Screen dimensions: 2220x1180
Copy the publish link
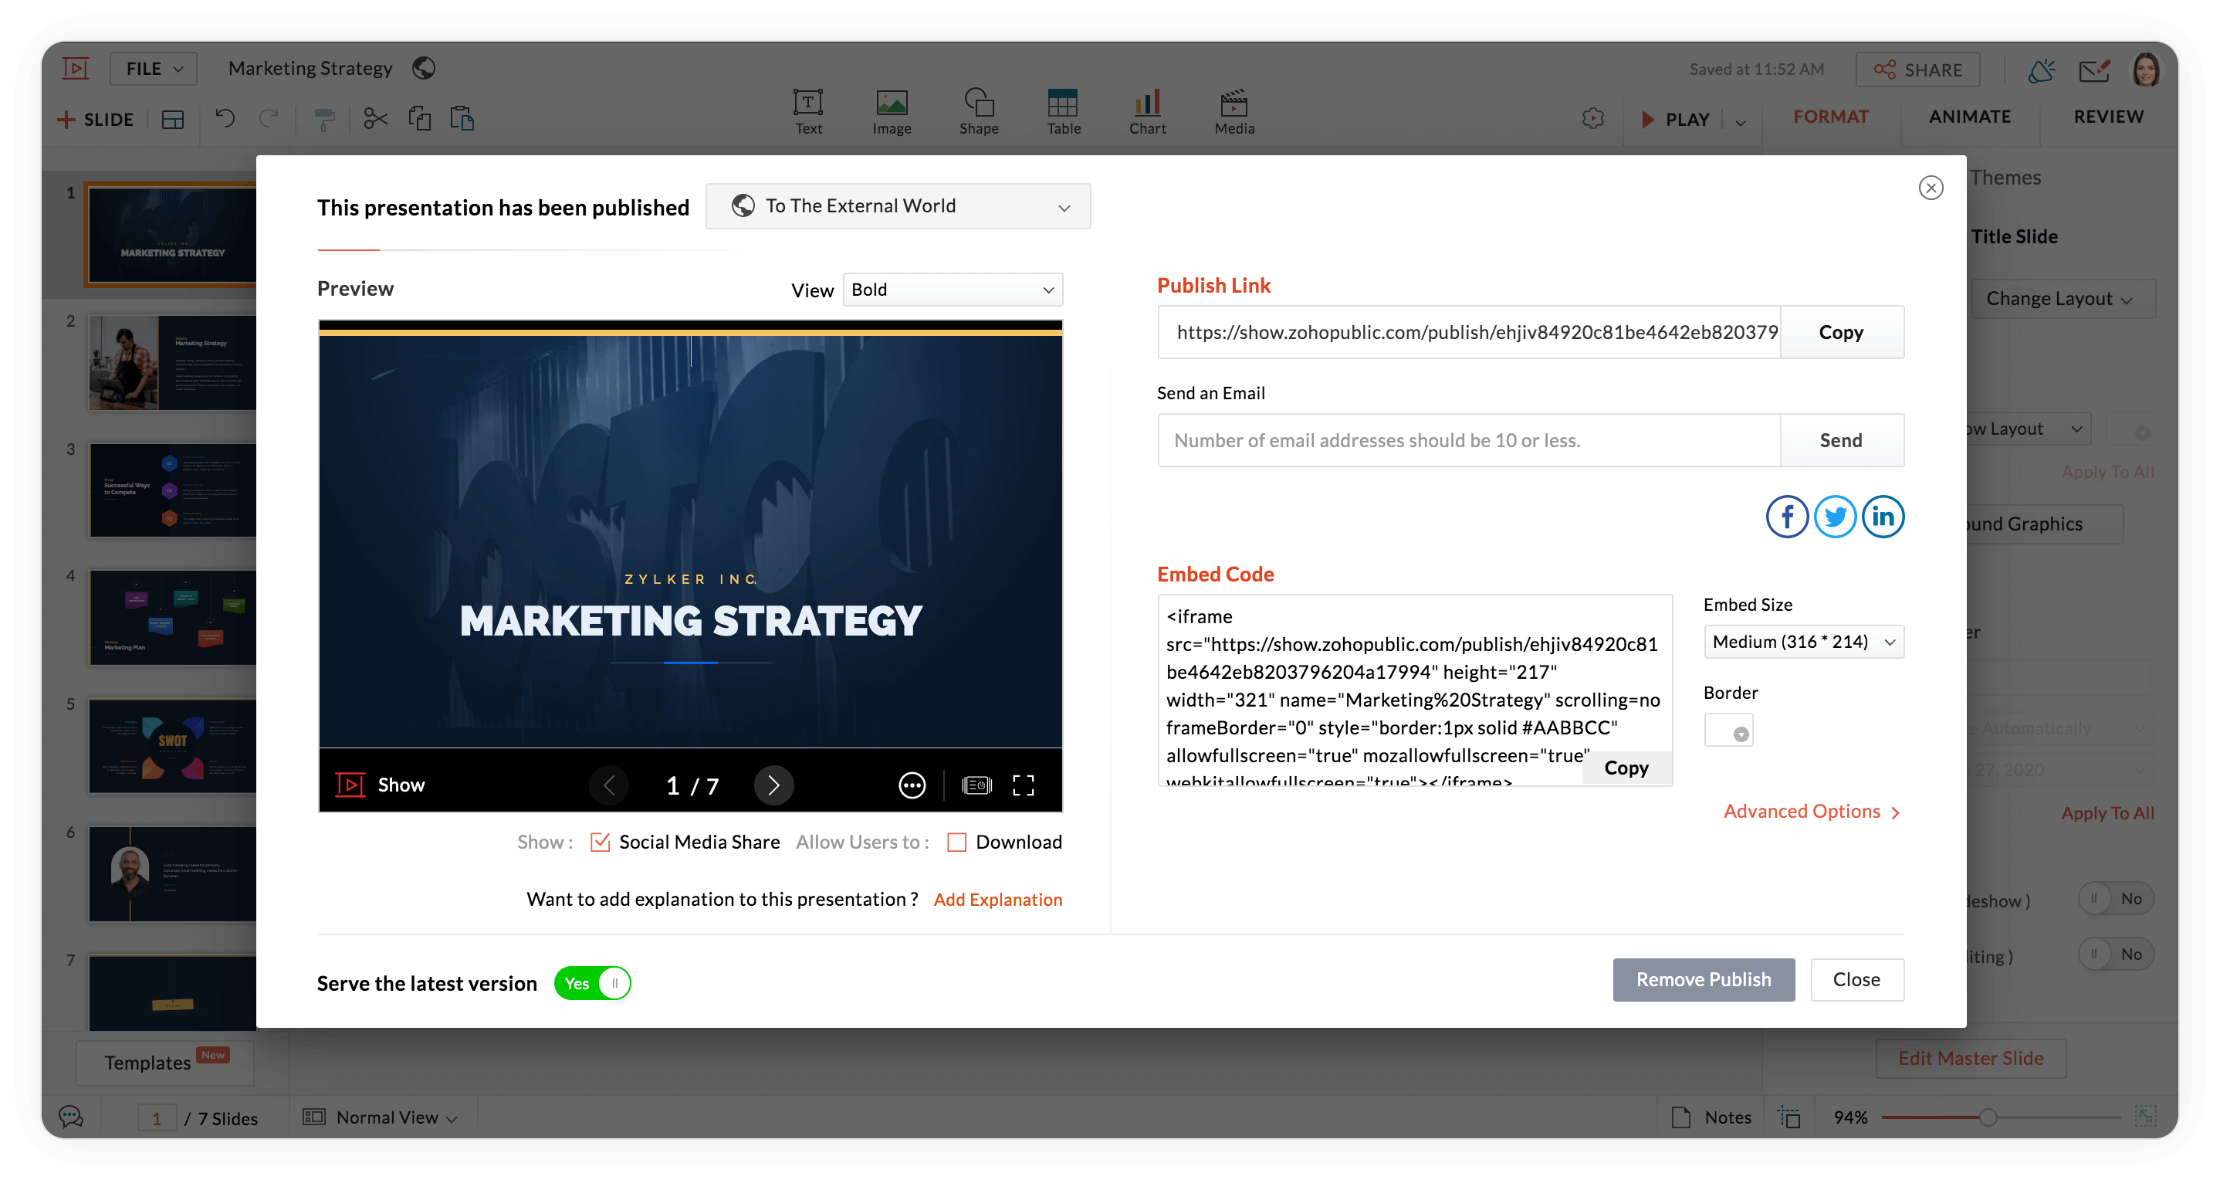tap(1841, 333)
